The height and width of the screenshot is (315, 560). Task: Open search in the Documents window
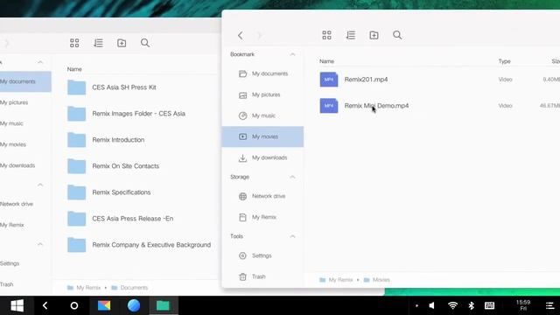[145, 43]
